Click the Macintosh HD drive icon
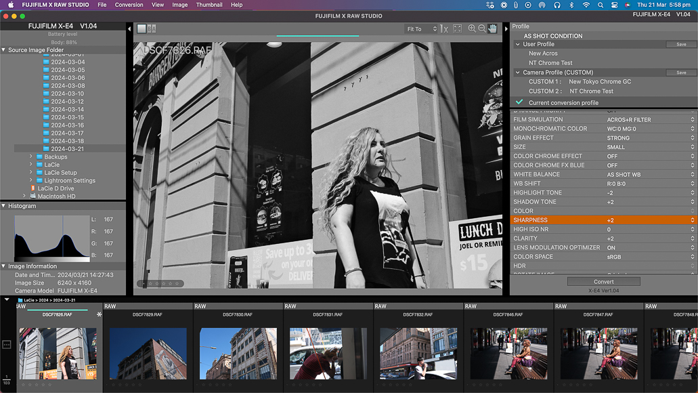This screenshot has height=393, width=698. point(32,196)
